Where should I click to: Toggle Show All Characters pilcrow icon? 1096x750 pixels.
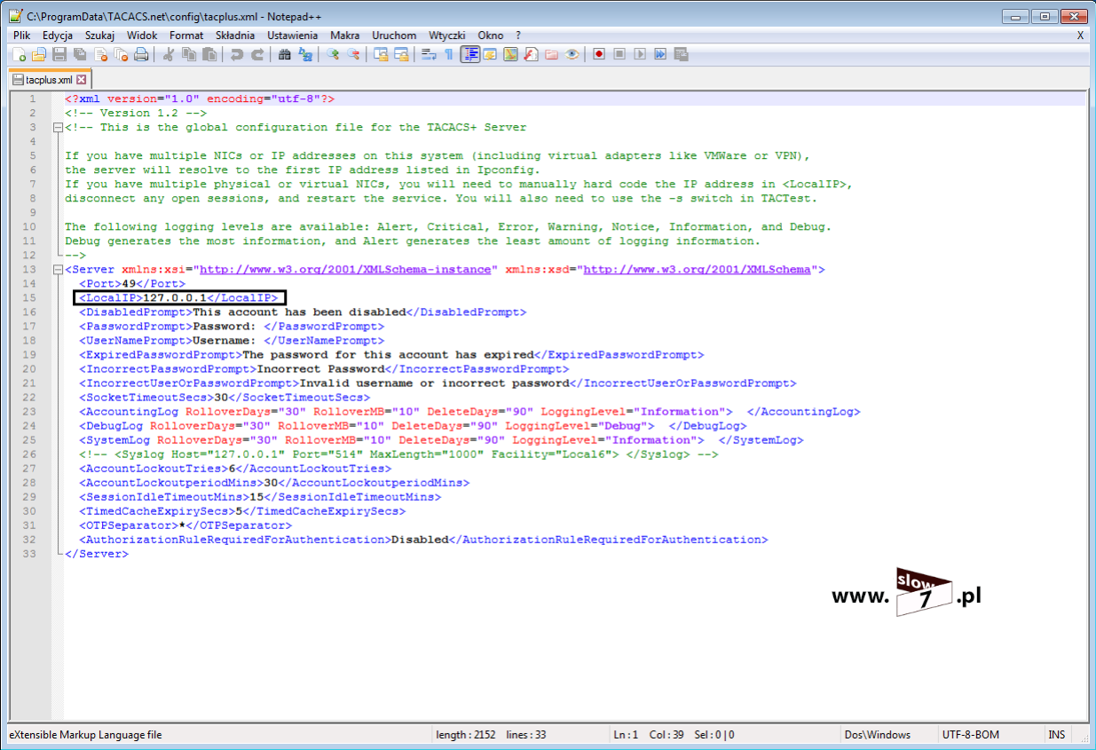pyautogui.click(x=449, y=54)
